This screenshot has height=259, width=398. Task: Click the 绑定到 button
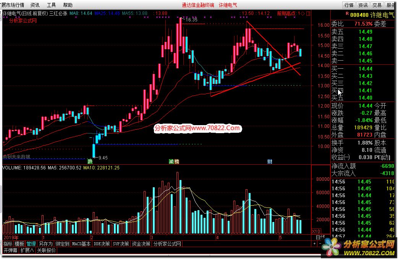point(62,244)
